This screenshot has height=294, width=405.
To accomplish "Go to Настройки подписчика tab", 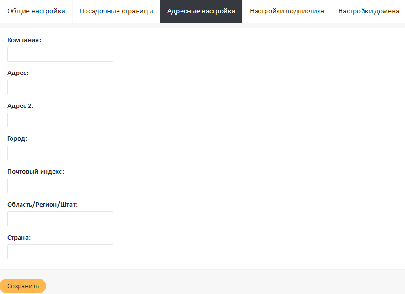I will pos(287,11).
